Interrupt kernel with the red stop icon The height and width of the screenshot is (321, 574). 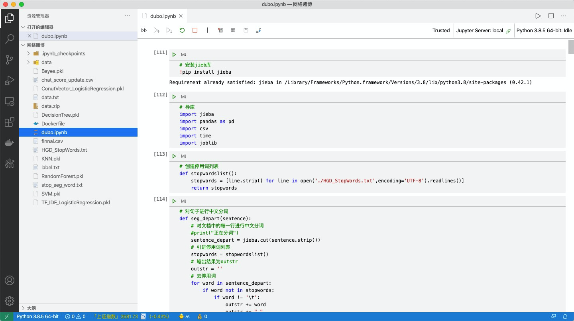tap(195, 30)
